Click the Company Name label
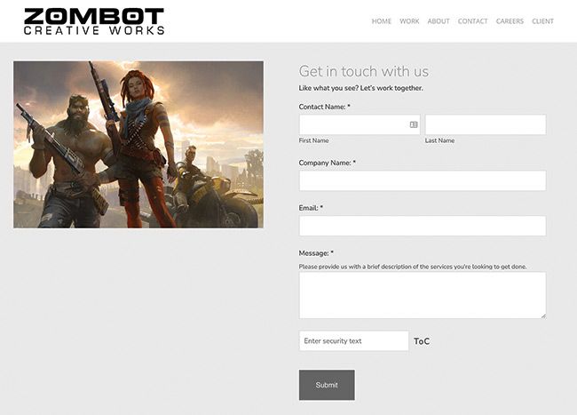Image resolution: width=577 pixels, height=415 pixels. pos(328,163)
